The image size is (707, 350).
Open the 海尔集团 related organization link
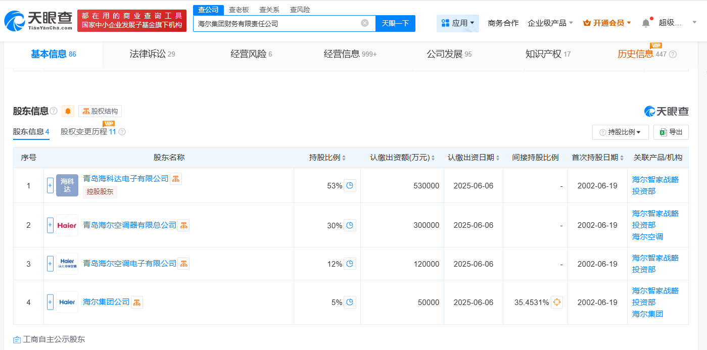pos(647,314)
